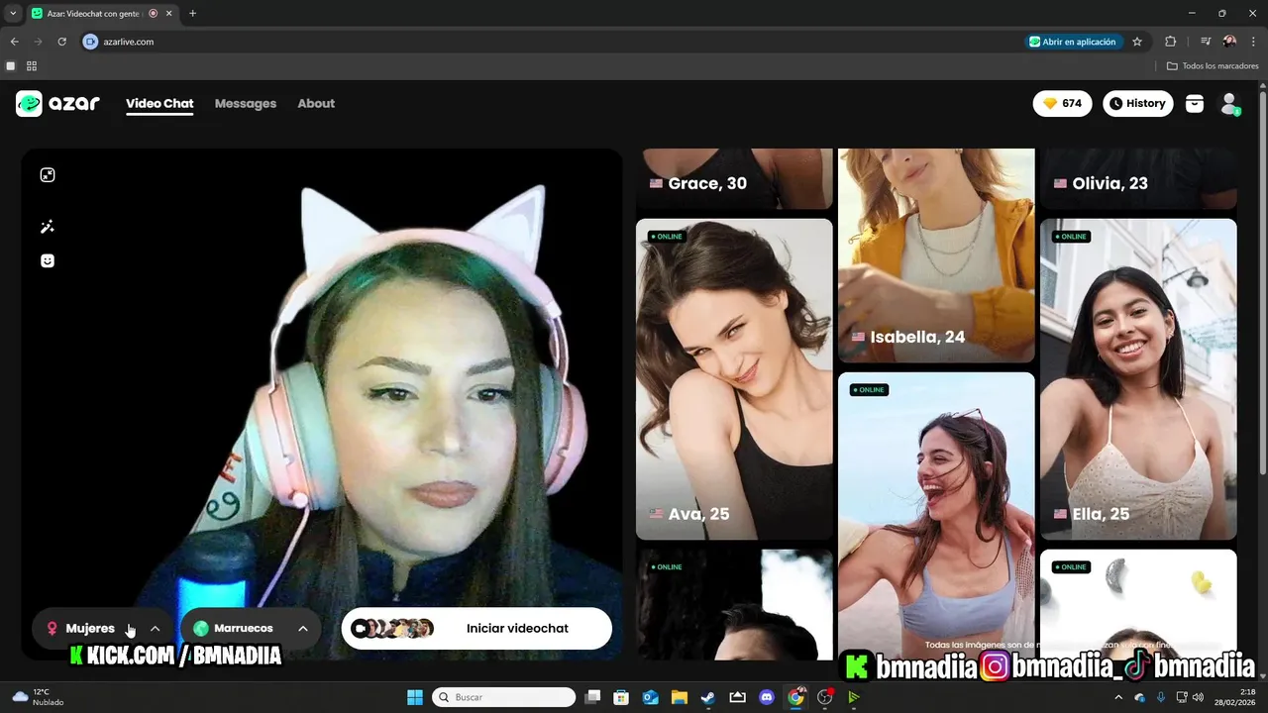The height and width of the screenshot is (713, 1268).
Task: Open Discord from the taskbar
Action: [x=766, y=697]
